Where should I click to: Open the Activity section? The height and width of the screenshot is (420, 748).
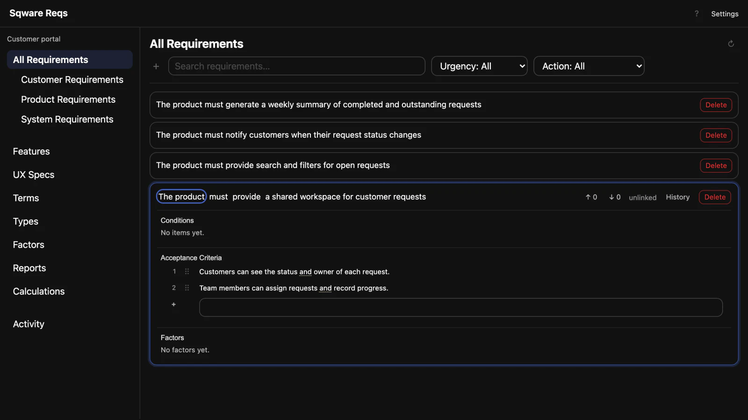coord(29,324)
